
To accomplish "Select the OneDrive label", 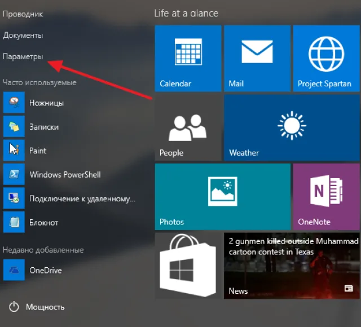I will click(46, 271).
